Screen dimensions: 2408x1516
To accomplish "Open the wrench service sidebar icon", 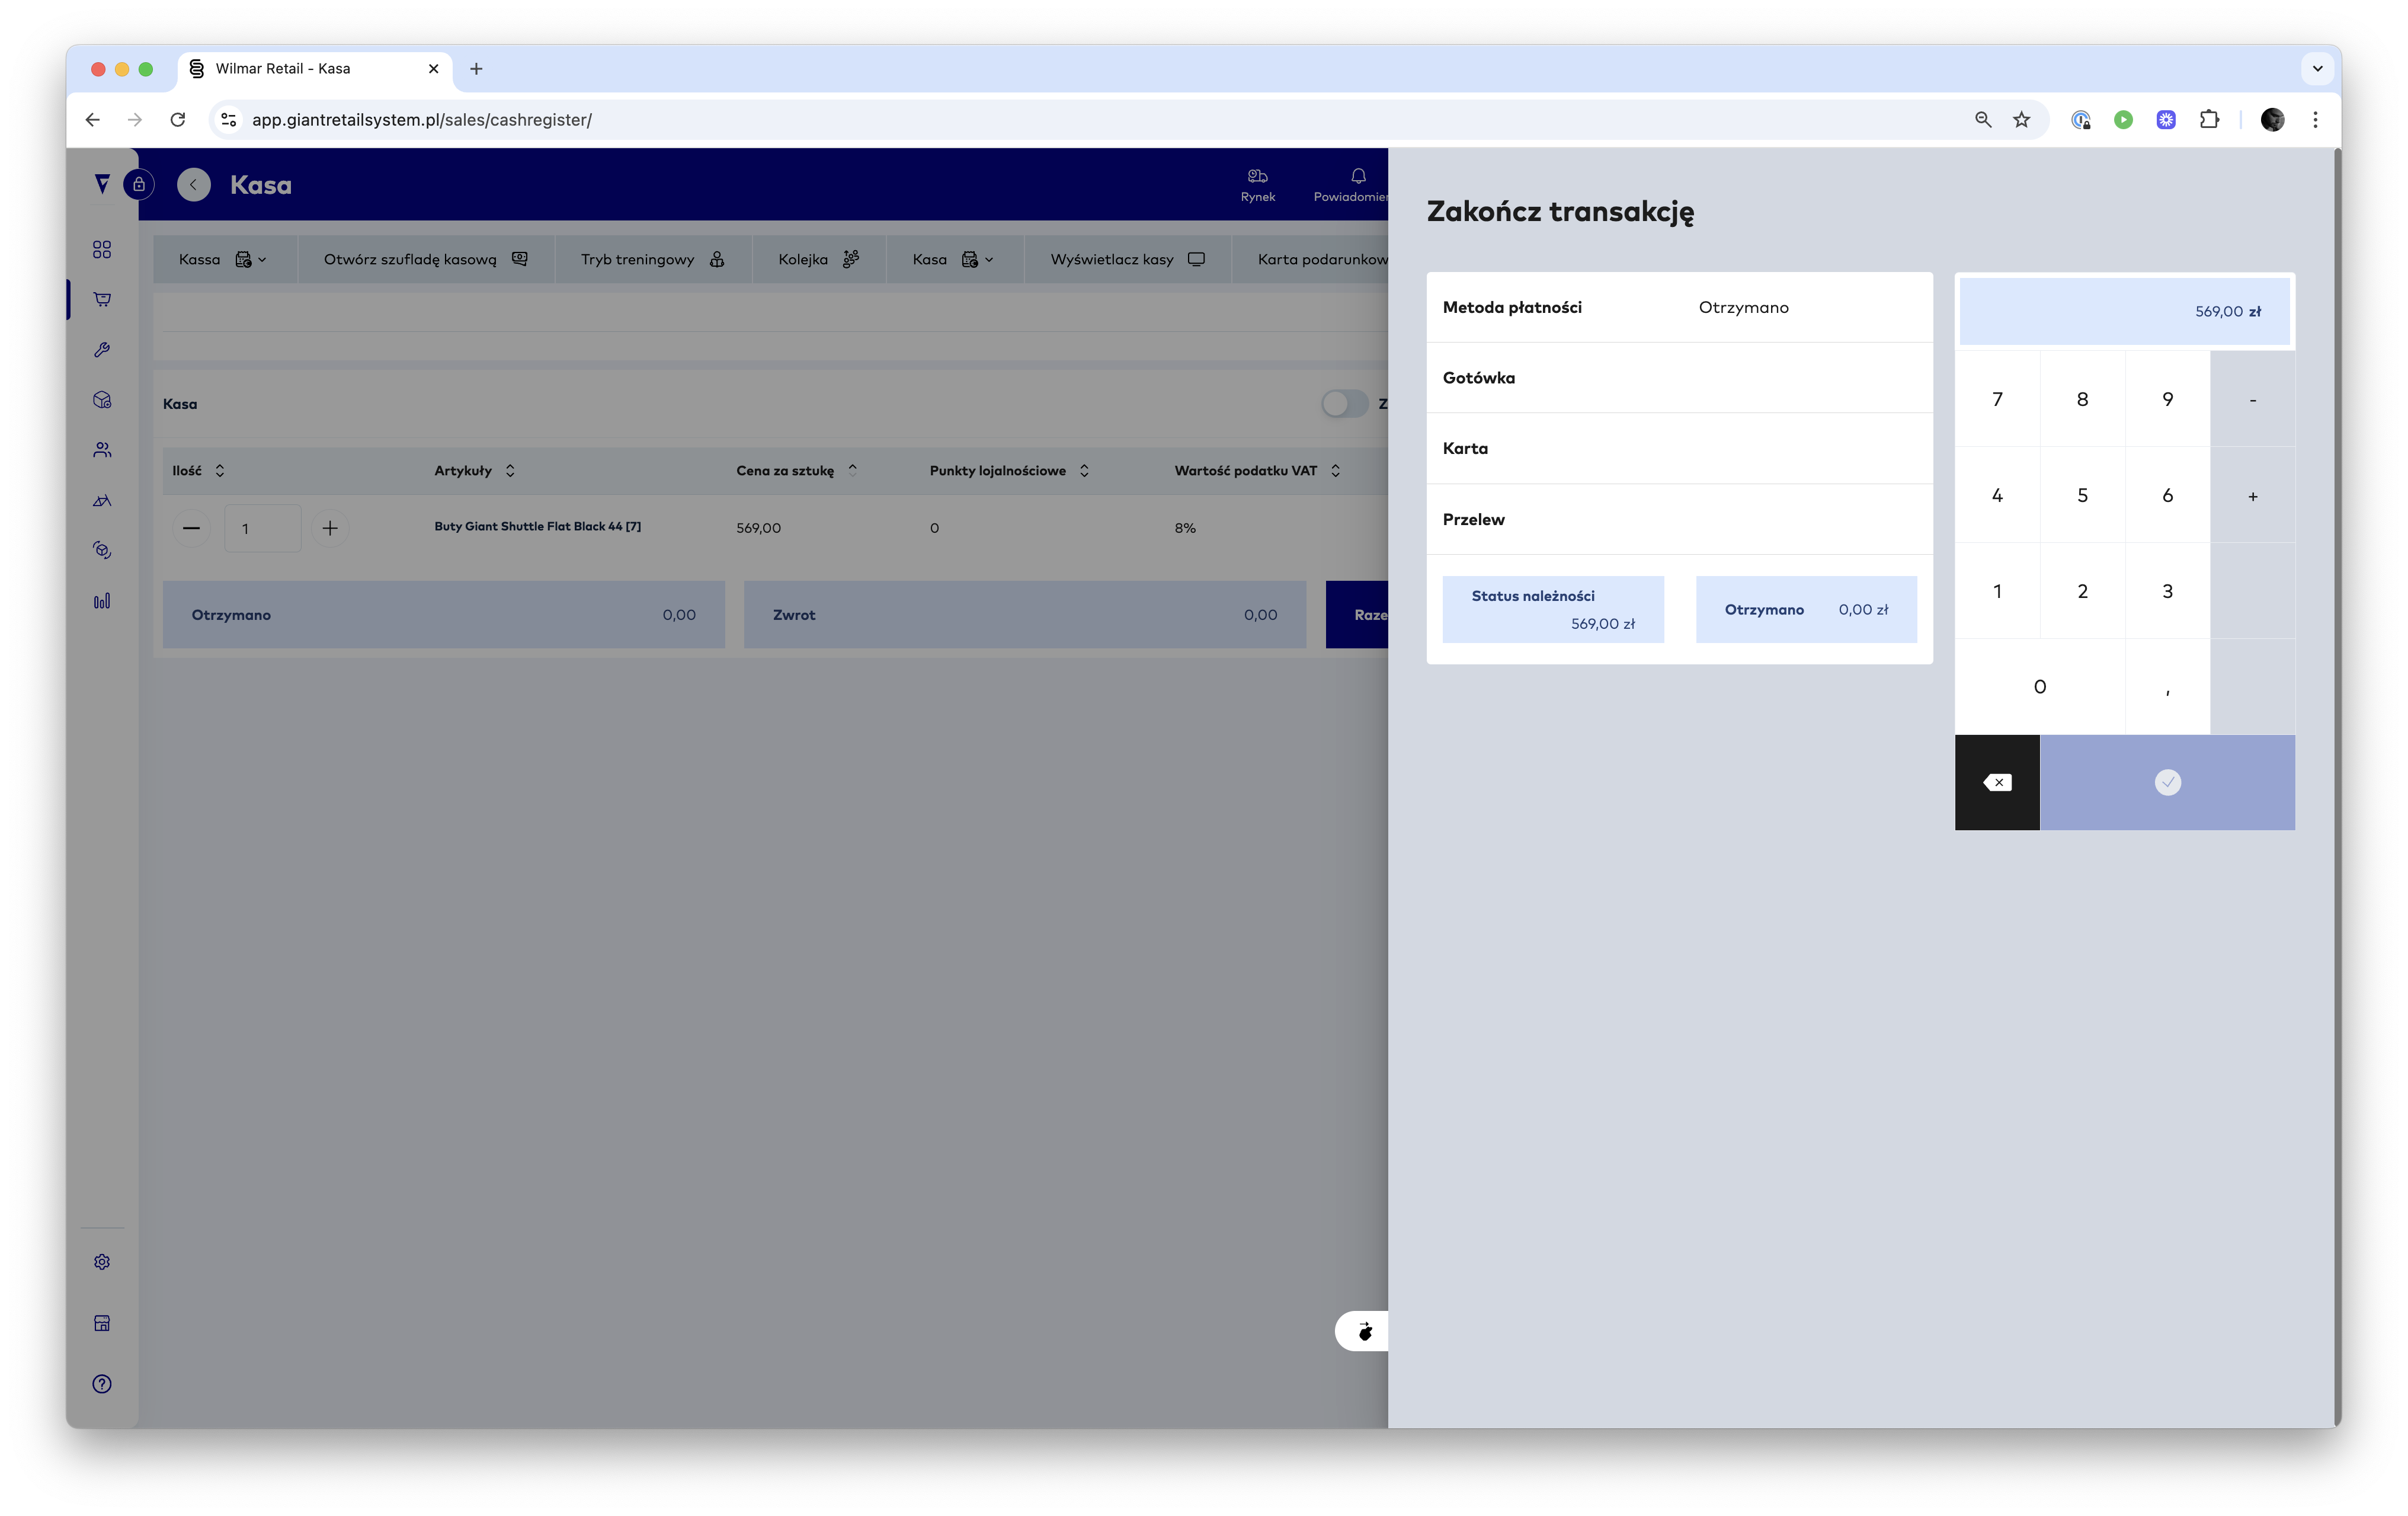I will click(102, 350).
